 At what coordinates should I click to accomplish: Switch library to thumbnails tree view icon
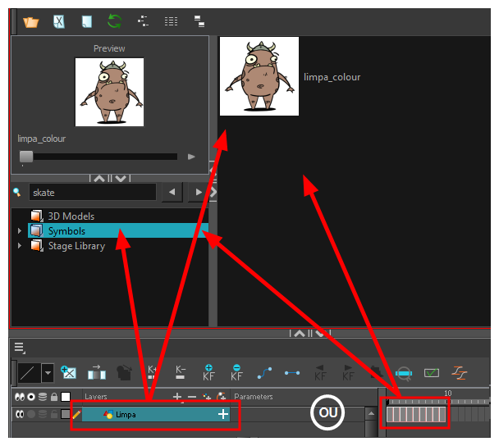143,21
